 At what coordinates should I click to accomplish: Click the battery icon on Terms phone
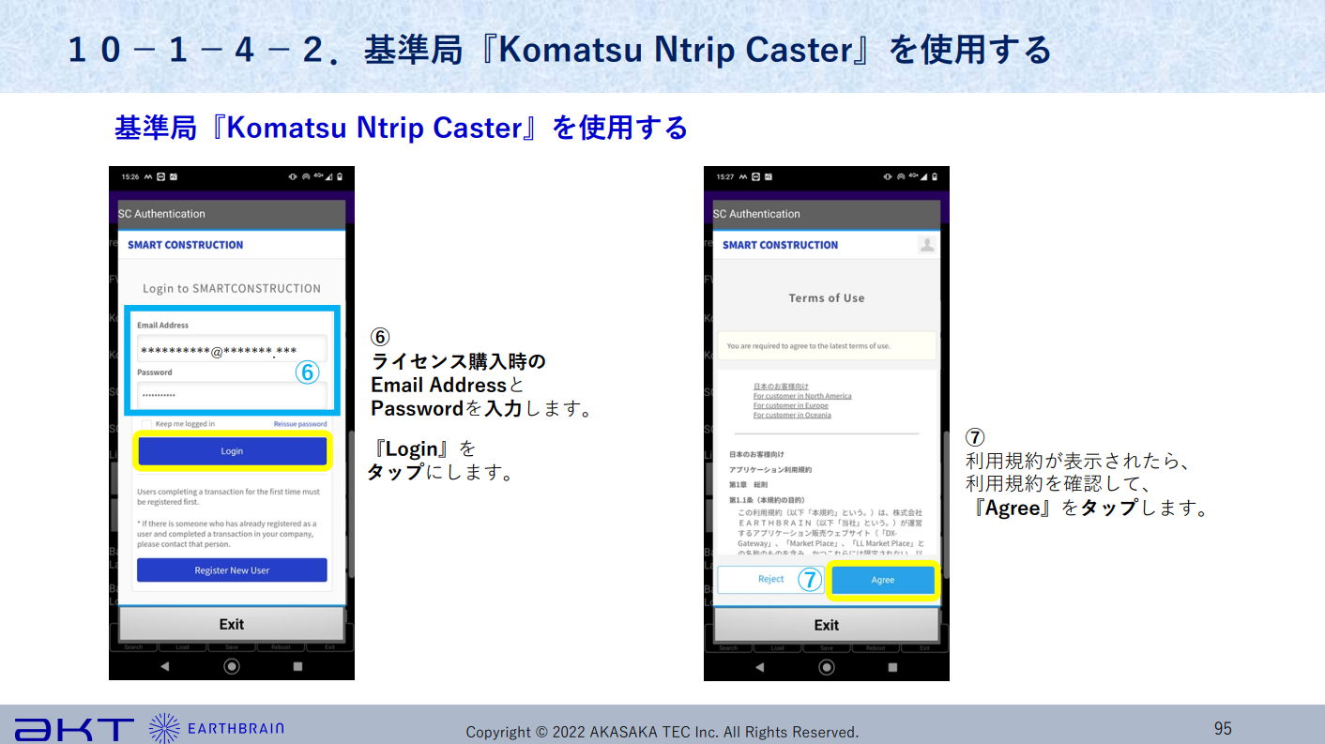pyautogui.click(x=934, y=176)
